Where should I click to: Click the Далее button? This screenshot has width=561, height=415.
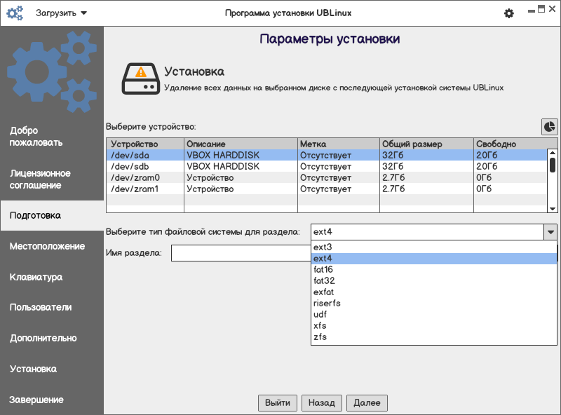367,403
